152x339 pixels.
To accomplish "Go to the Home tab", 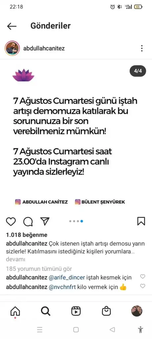I will (x=15, y=312).
